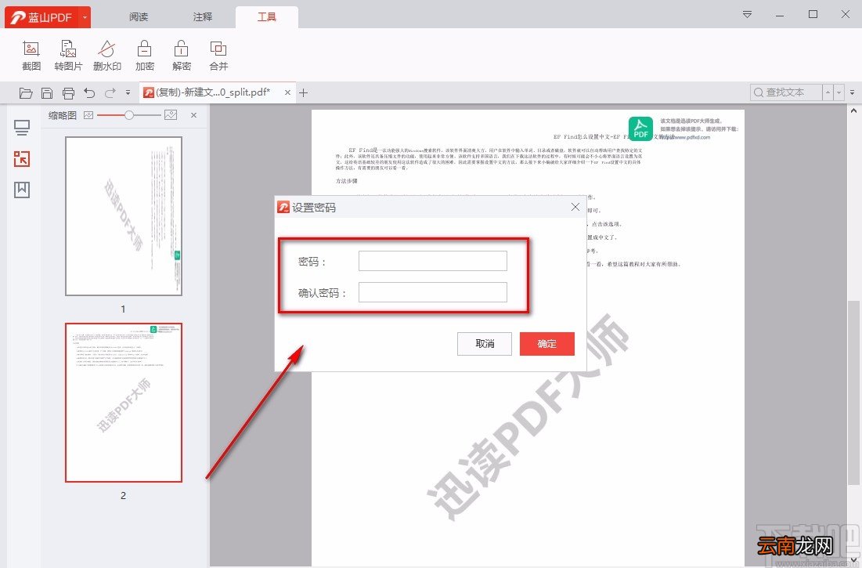Click the document vertical scrollbar thumb
The height and width of the screenshot is (568, 862).
tap(853, 393)
